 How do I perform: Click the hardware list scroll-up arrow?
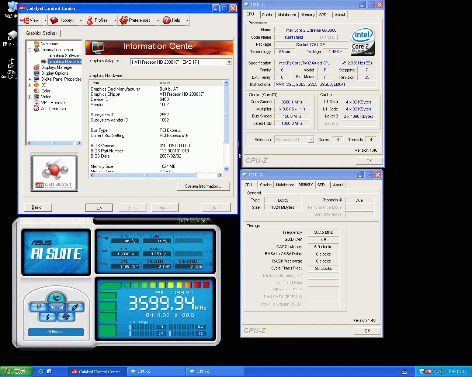(x=226, y=83)
